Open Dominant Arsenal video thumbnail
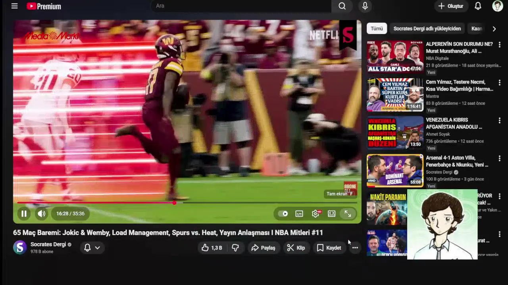This screenshot has height=285, width=508. [395, 170]
